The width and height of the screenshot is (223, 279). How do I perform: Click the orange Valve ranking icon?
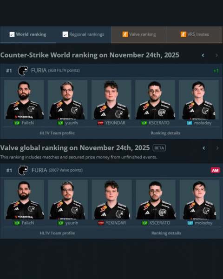125,34
